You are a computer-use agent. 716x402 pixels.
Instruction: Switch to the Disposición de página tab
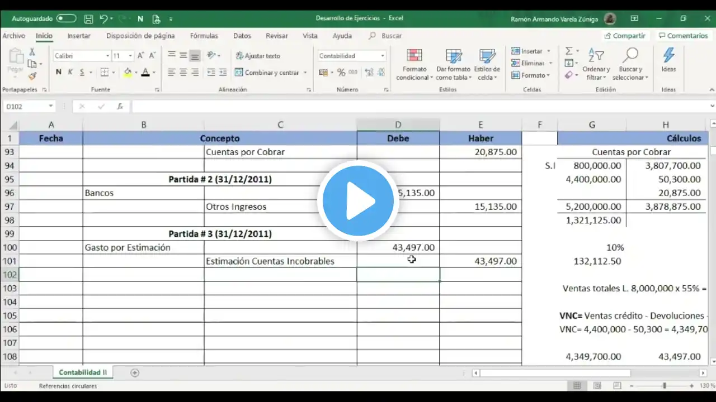[140, 36]
